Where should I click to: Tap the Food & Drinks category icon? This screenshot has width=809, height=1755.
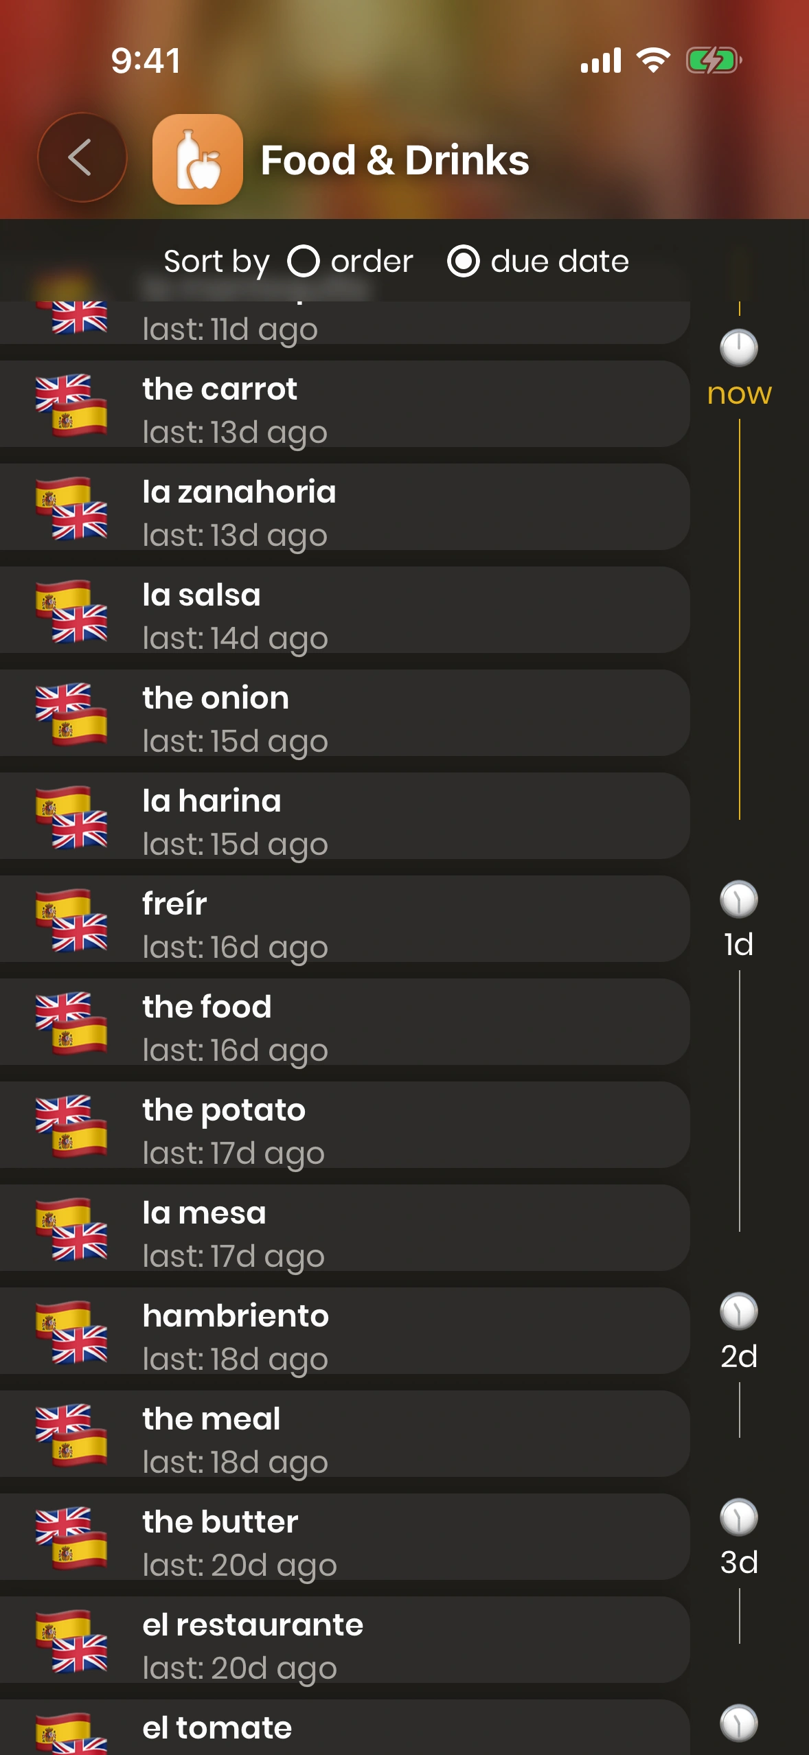coord(198,159)
